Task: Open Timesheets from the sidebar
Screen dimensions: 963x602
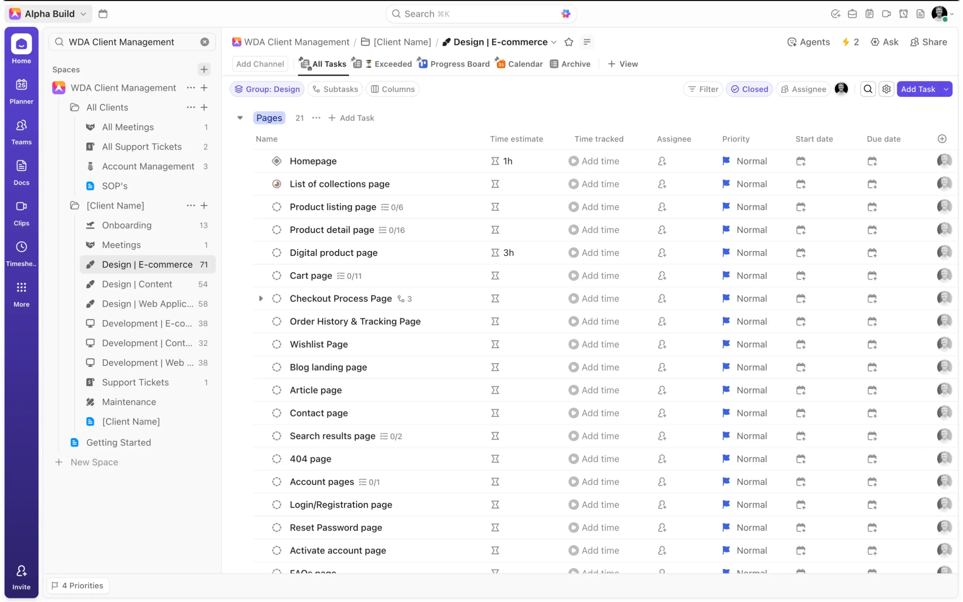Action: point(21,253)
